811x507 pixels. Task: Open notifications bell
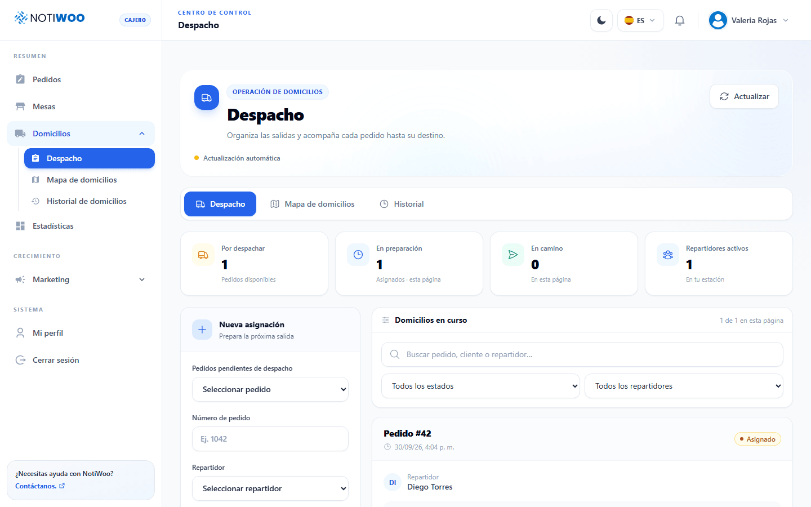coord(680,20)
